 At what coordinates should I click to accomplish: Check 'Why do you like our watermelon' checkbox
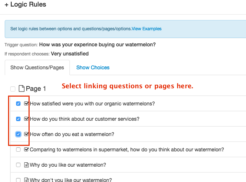pos(18,165)
